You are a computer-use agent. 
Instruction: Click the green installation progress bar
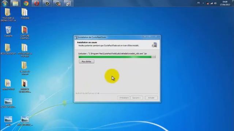117,57
